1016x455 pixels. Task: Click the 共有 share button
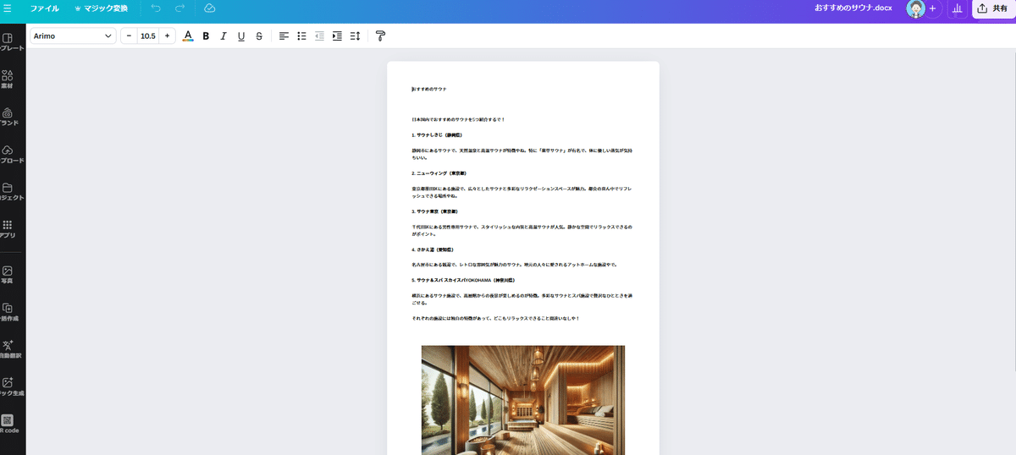(993, 8)
